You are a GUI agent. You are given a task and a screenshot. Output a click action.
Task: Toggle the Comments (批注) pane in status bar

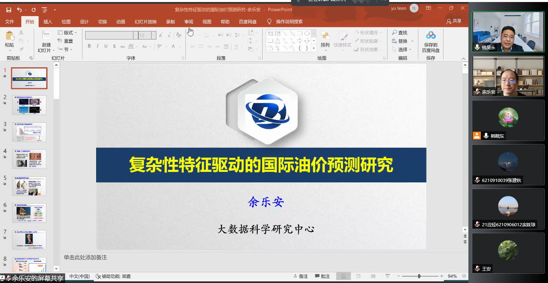tap(322, 276)
